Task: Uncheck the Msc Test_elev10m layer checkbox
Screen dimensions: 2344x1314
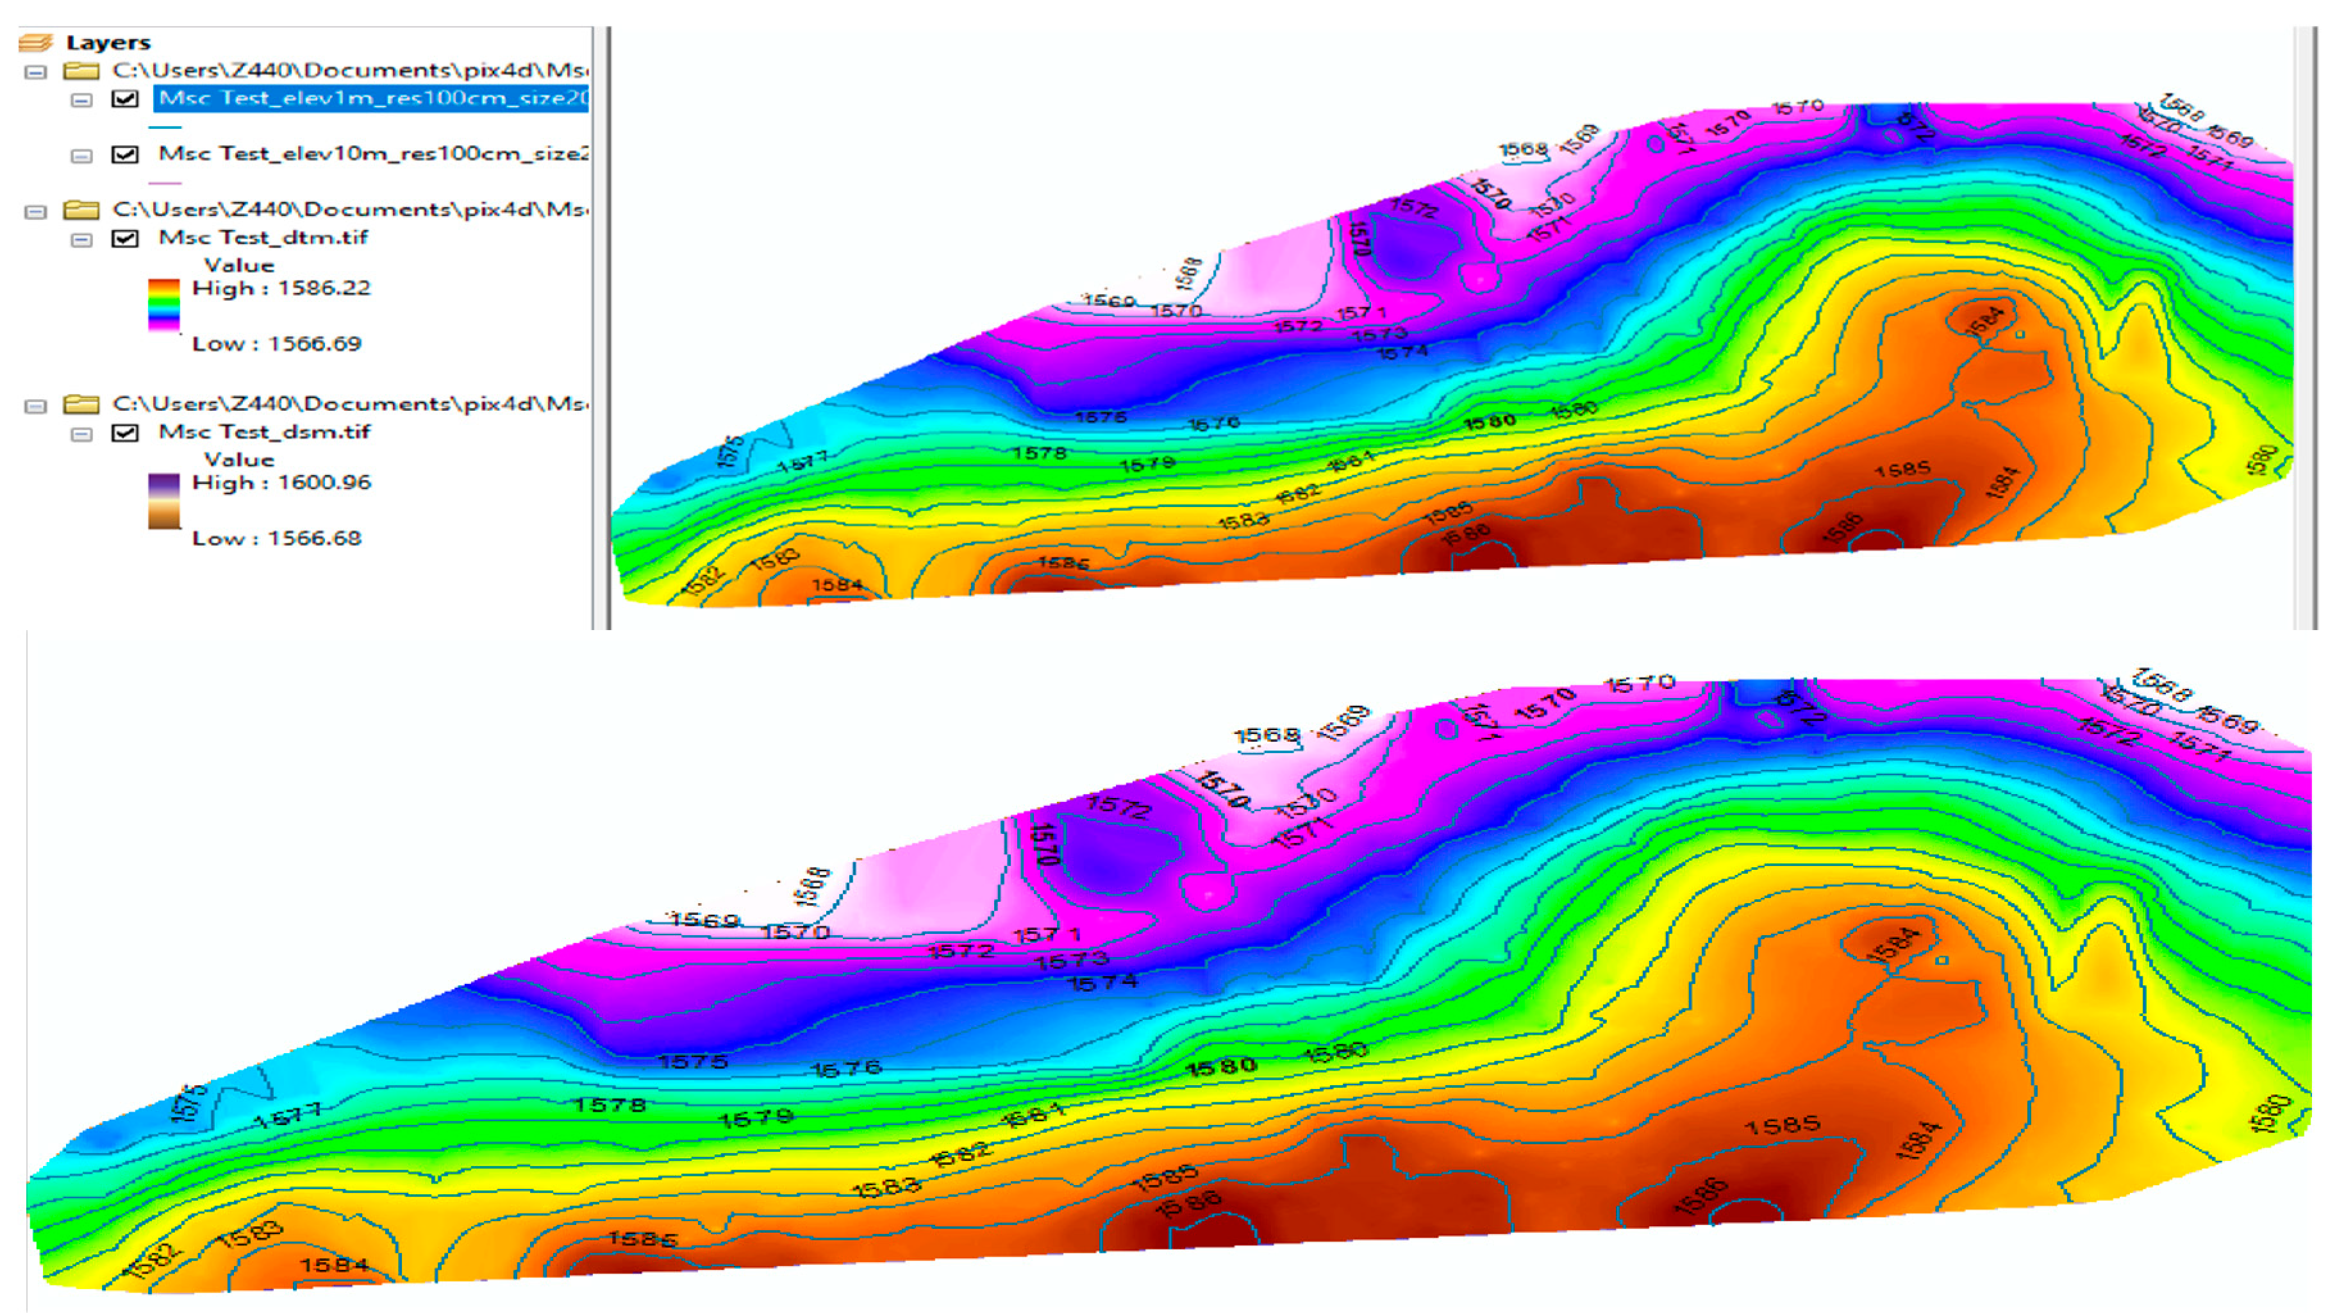Action: [124, 154]
